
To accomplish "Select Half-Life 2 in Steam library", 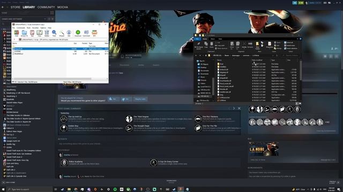I will coord(10,170).
